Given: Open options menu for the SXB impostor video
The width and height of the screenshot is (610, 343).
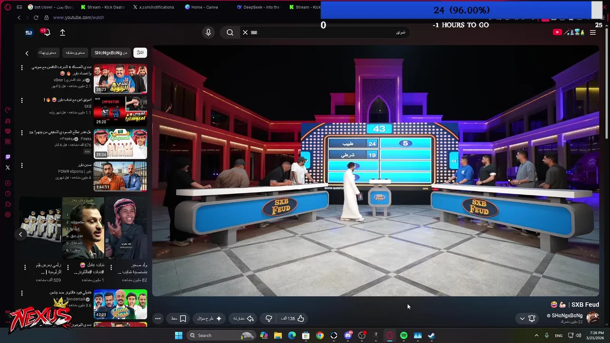Looking at the screenshot, I should click(21, 101).
